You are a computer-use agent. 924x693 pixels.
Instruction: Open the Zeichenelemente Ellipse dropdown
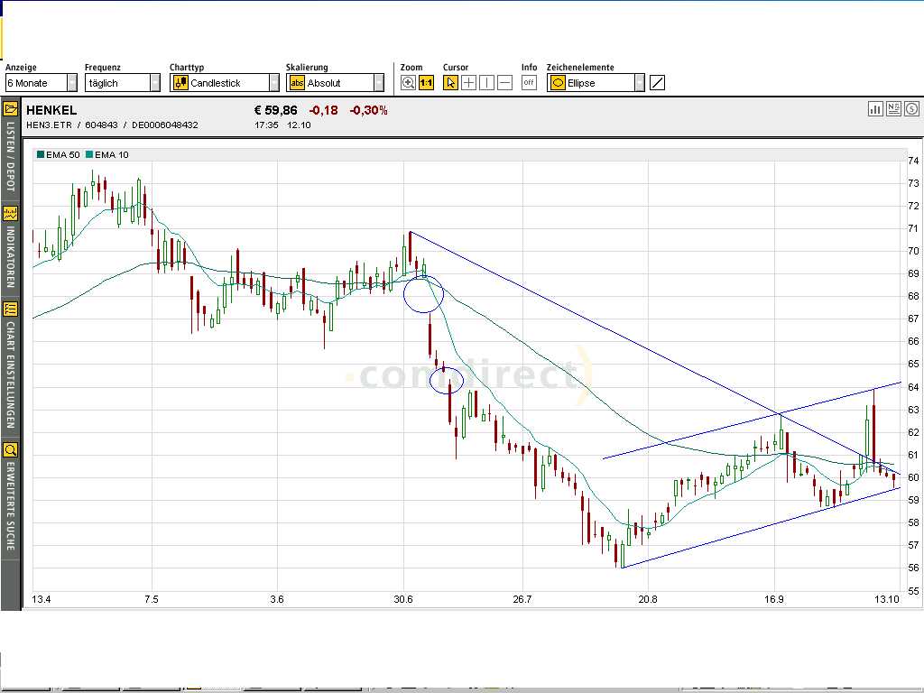(x=596, y=83)
